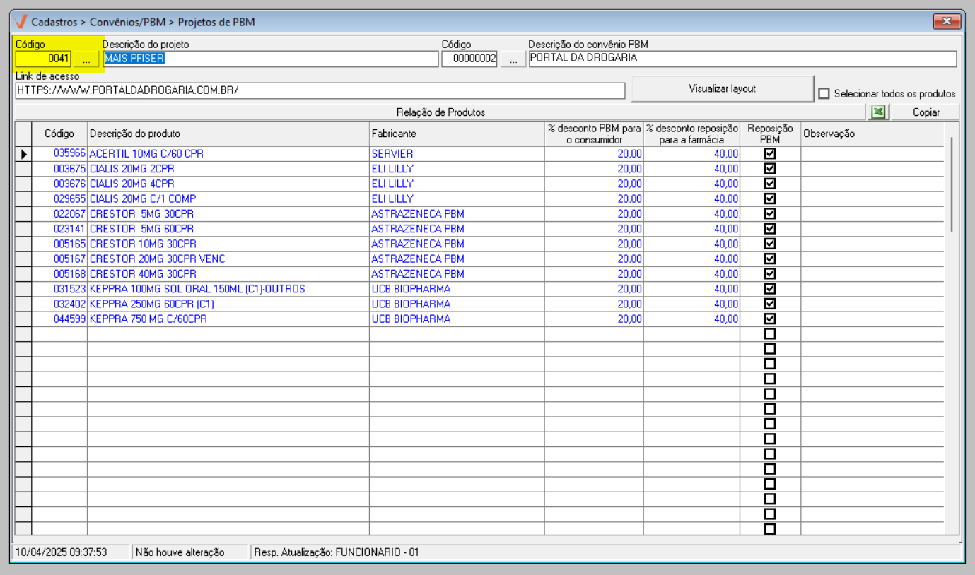Click % desconto reposição para a farmácia header
The width and height of the screenshot is (975, 575).
pyautogui.click(x=691, y=134)
